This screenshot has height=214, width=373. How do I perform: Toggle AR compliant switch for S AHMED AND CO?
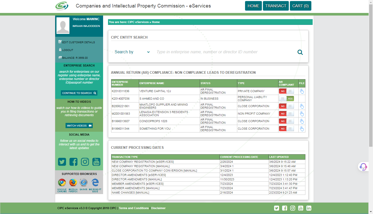click(286, 99)
